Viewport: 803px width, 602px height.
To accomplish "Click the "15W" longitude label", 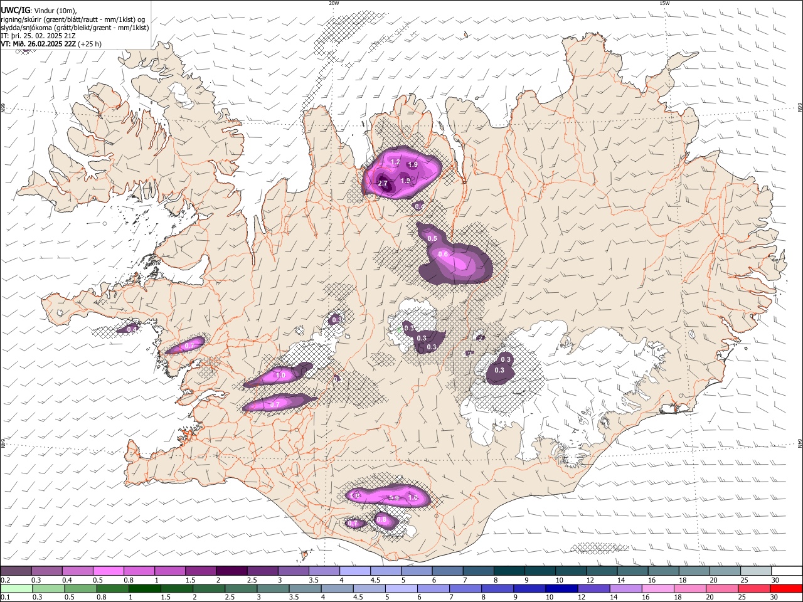I will coord(664,3).
